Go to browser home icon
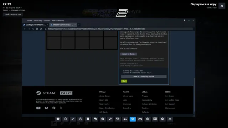 41,29
